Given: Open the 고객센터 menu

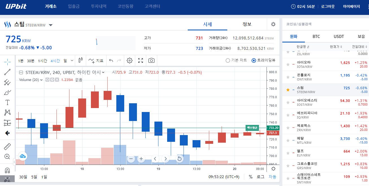Looking at the screenshot, I should 152,6.
